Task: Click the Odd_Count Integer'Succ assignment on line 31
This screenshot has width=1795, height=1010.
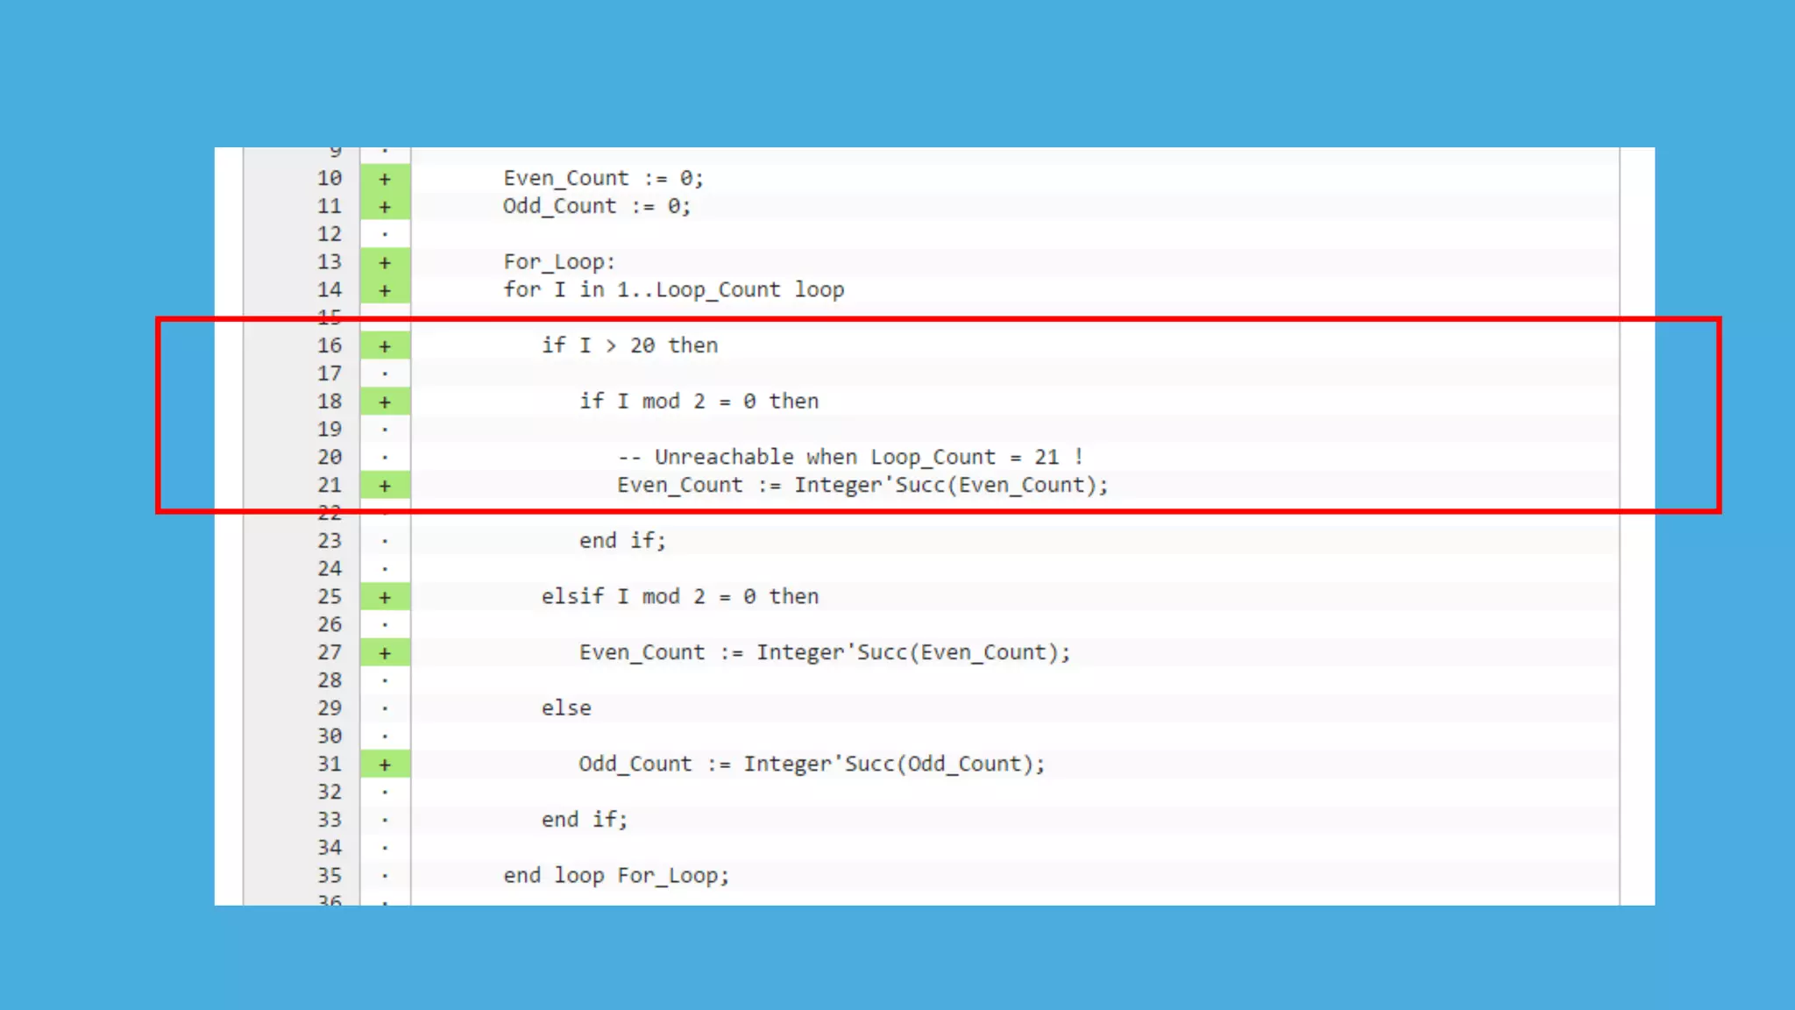Action: 812,764
